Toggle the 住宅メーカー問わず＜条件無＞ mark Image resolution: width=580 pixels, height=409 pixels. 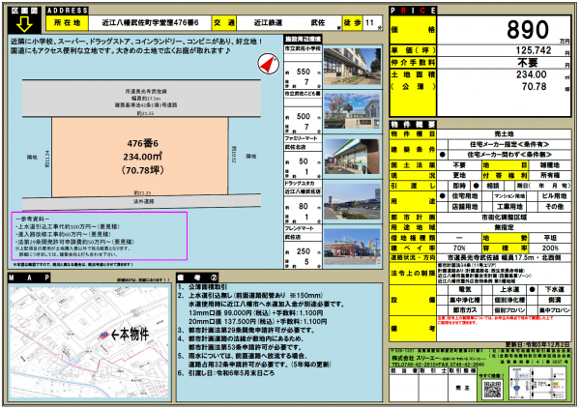coord(443,155)
